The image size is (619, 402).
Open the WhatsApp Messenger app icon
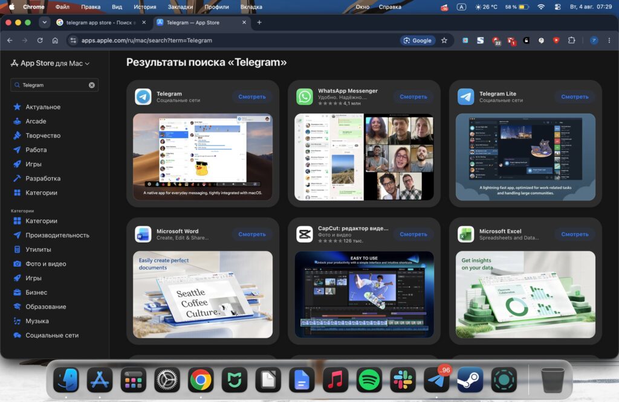pos(305,97)
